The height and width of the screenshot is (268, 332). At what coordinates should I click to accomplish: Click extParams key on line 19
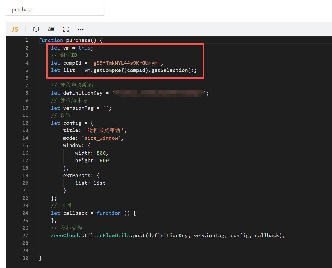[77, 176]
